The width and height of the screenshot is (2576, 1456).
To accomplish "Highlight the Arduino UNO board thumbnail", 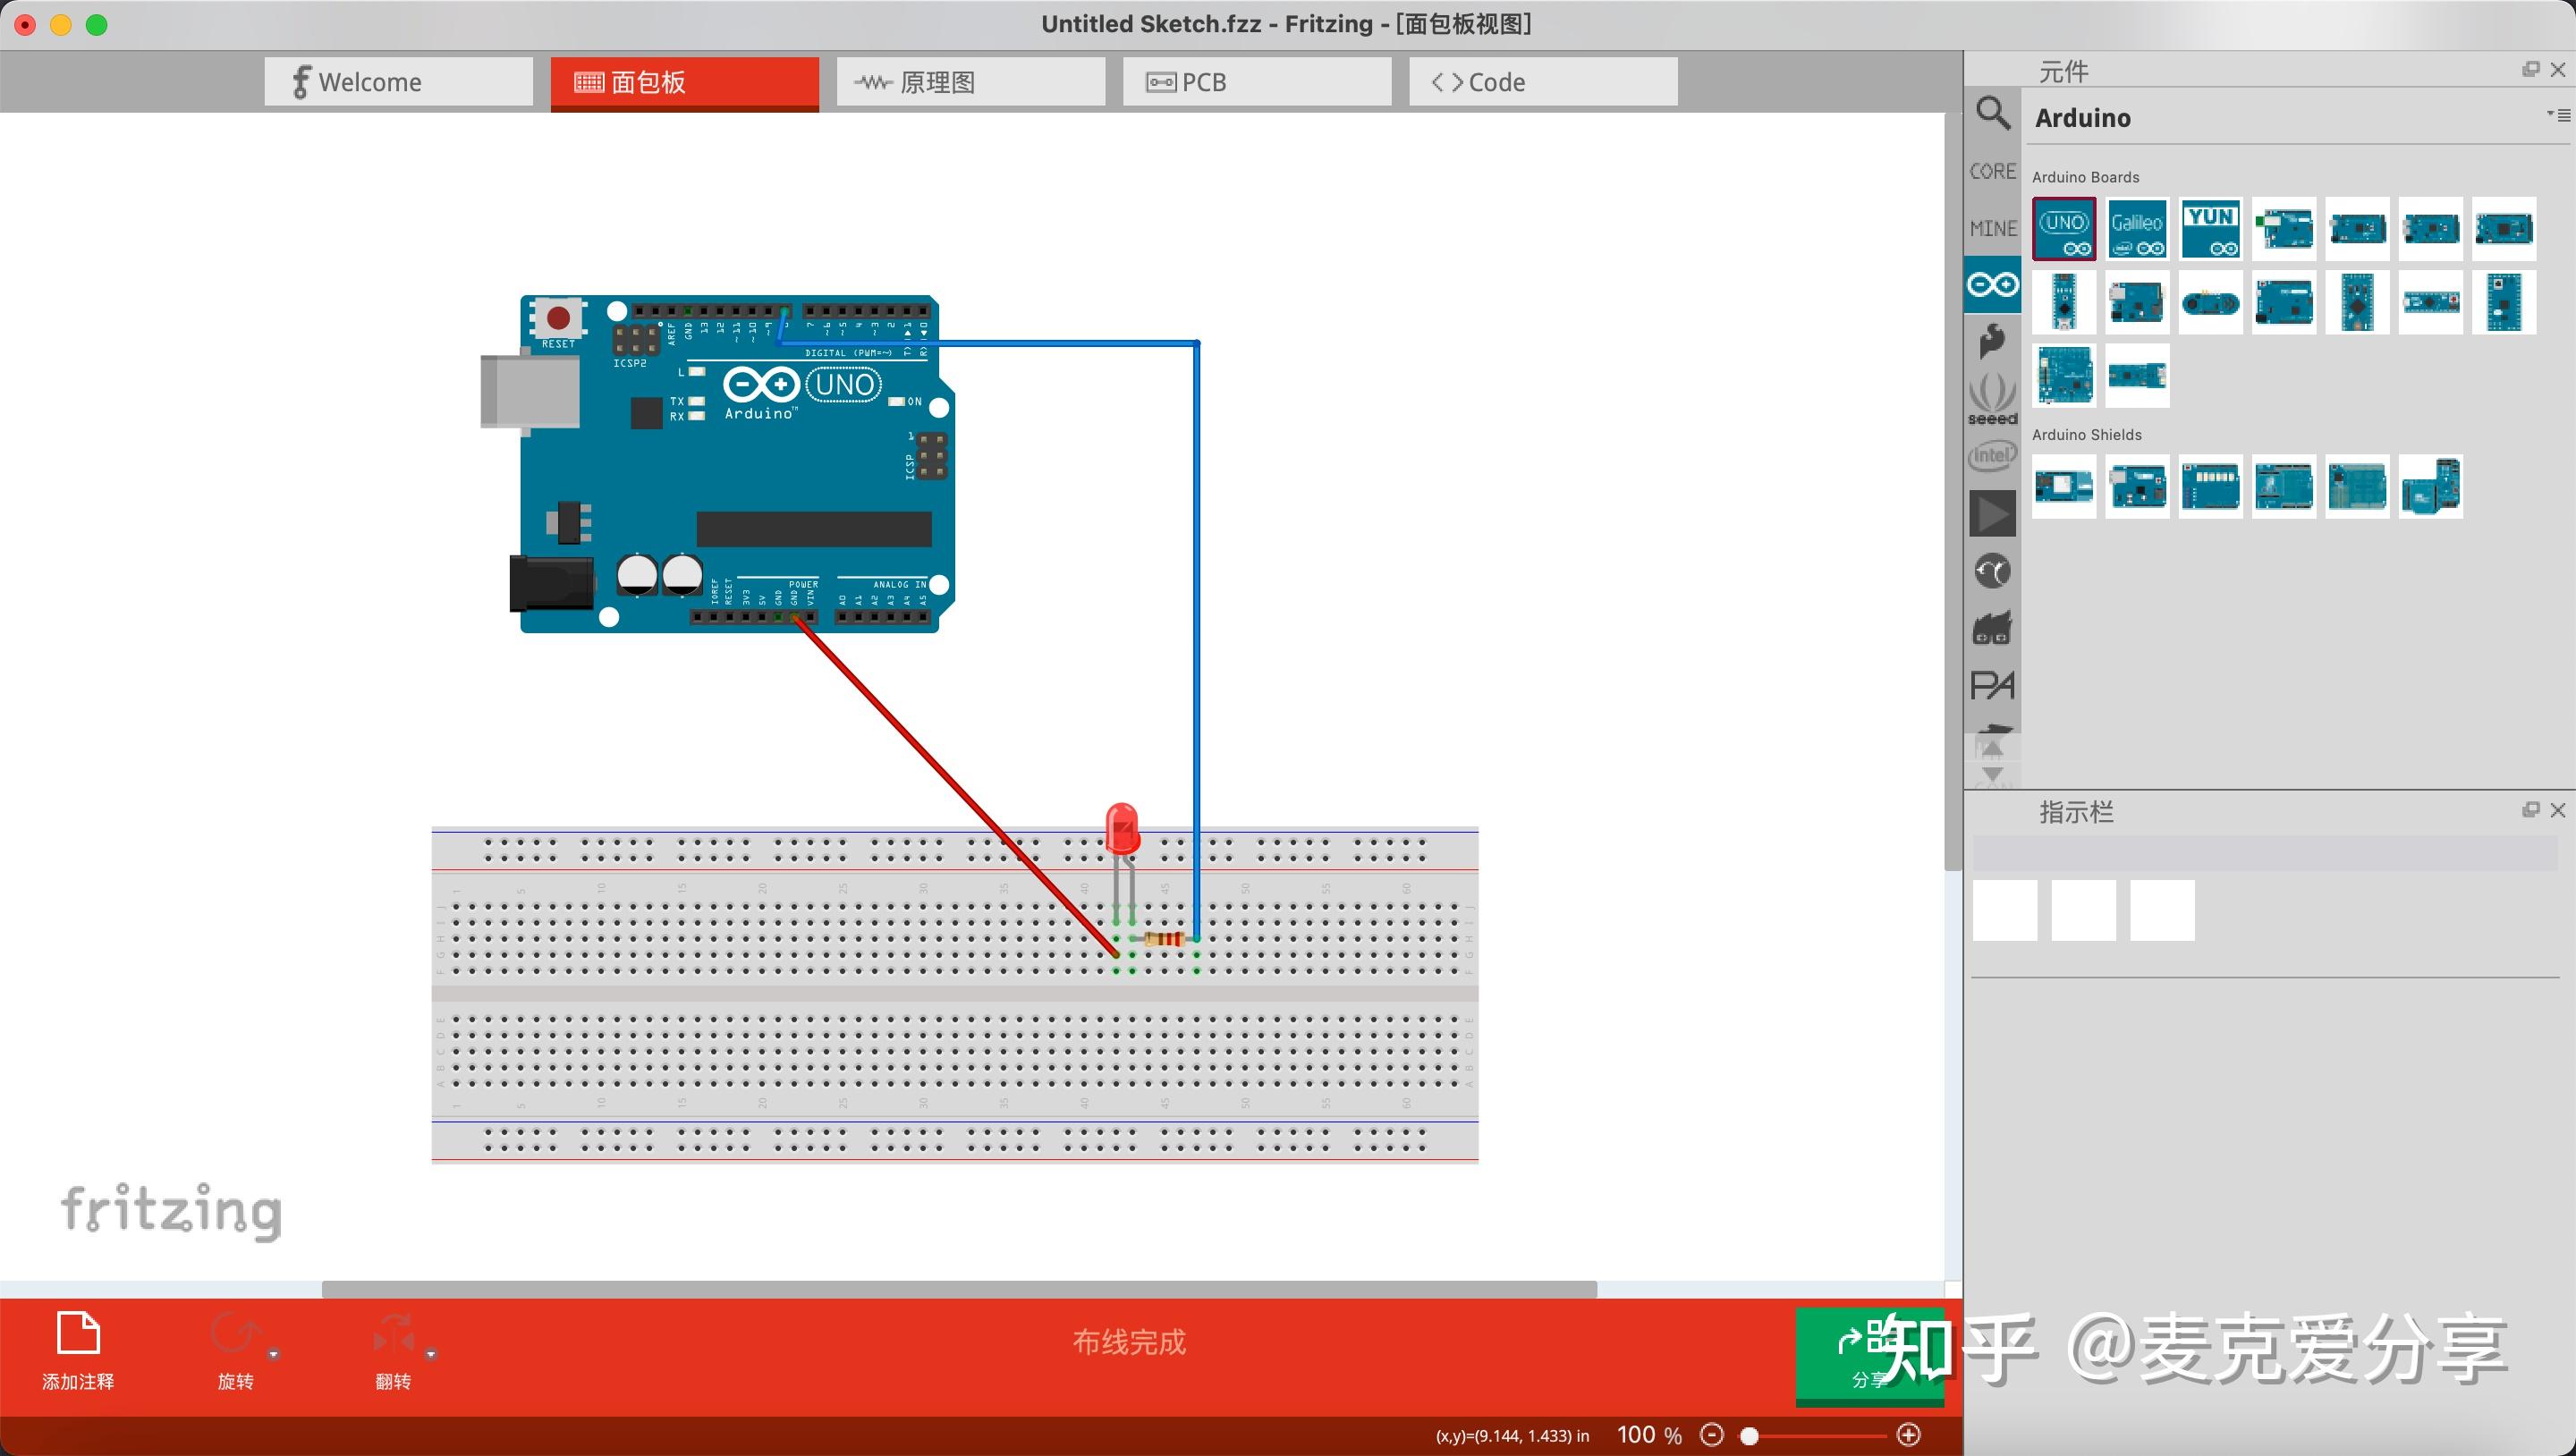I will (x=2064, y=228).
